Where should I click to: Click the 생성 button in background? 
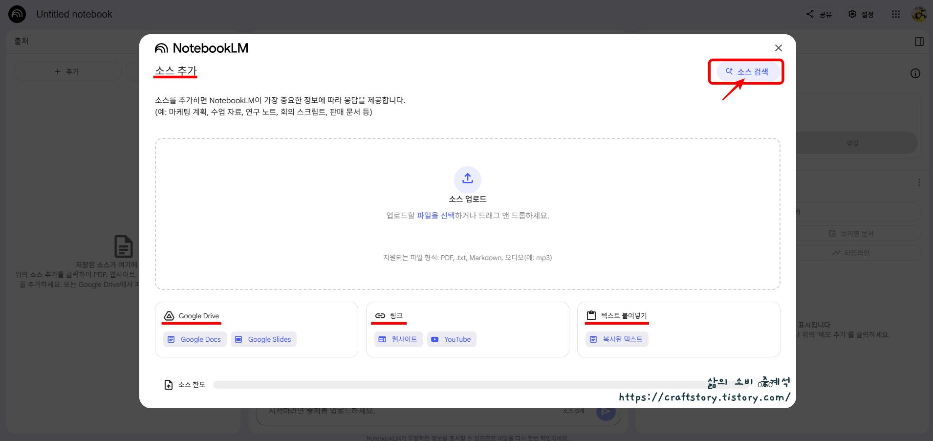(x=852, y=143)
